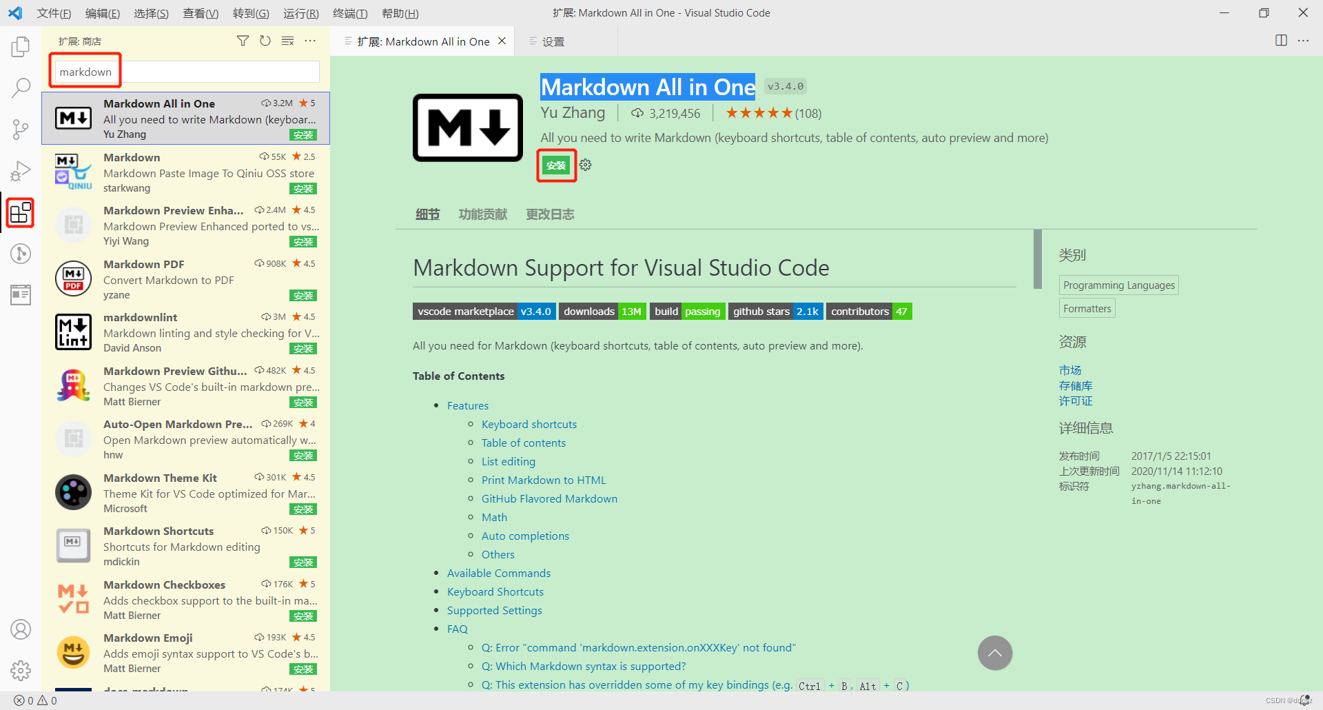Open the Extensions view icon
1323x710 pixels.
21,212
